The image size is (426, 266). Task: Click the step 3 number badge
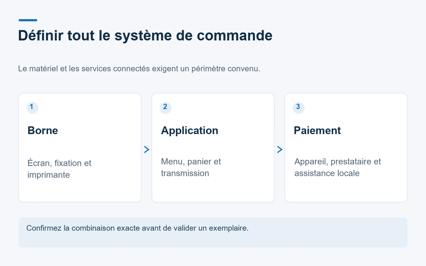click(x=299, y=108)
